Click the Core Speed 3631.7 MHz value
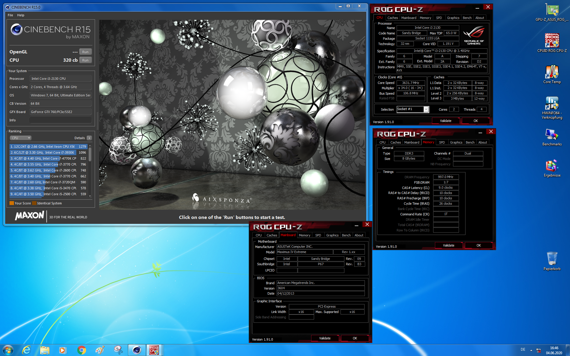570x356 pixels. (411, 83)
